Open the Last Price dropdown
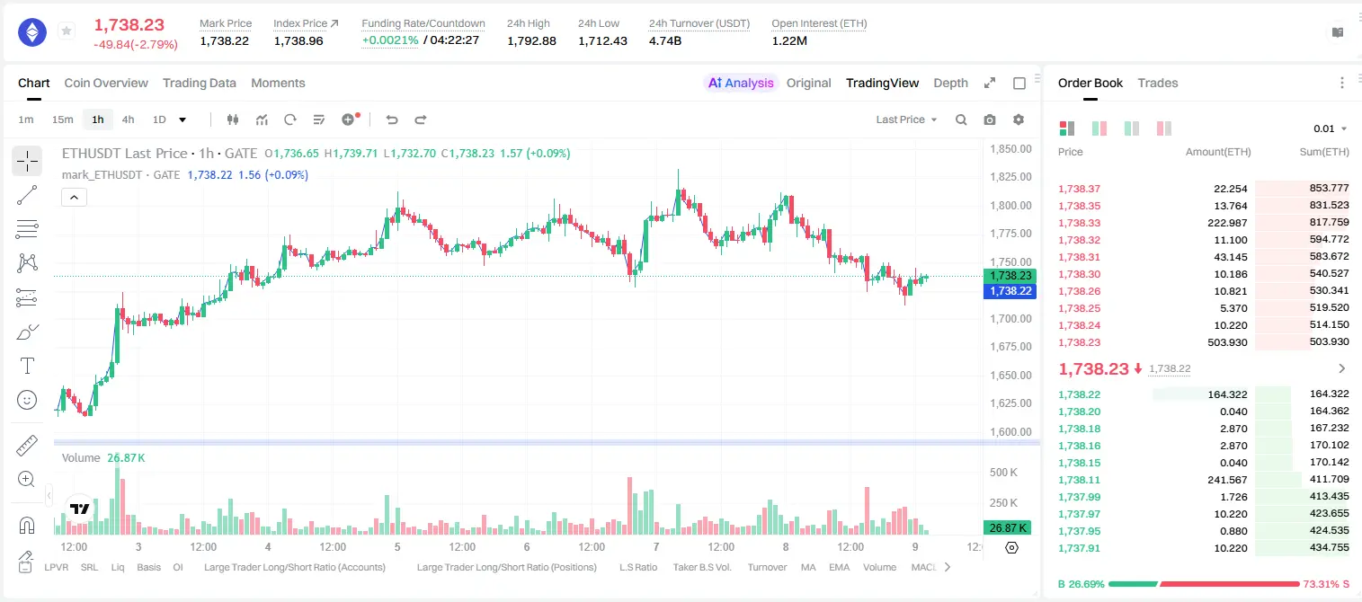The width and height of the screenshot is (1362, 602). coord(906,120)
